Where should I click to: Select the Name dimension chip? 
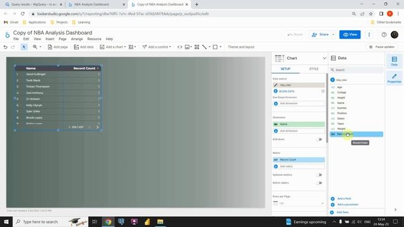299,124
